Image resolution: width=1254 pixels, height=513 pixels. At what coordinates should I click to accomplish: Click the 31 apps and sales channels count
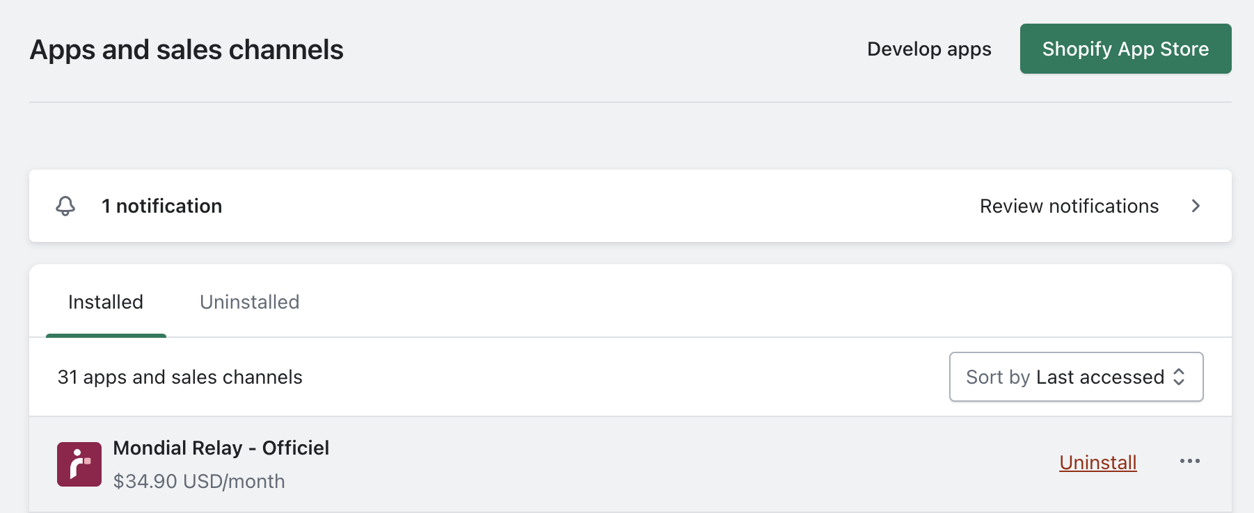[180, 377]
